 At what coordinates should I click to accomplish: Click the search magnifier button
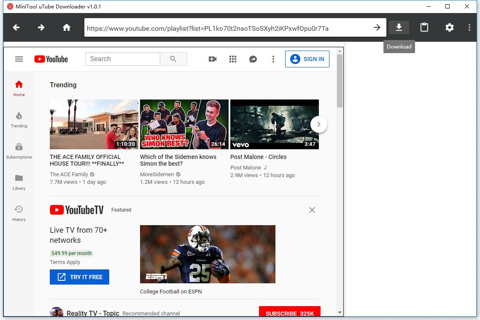(173, 59)
